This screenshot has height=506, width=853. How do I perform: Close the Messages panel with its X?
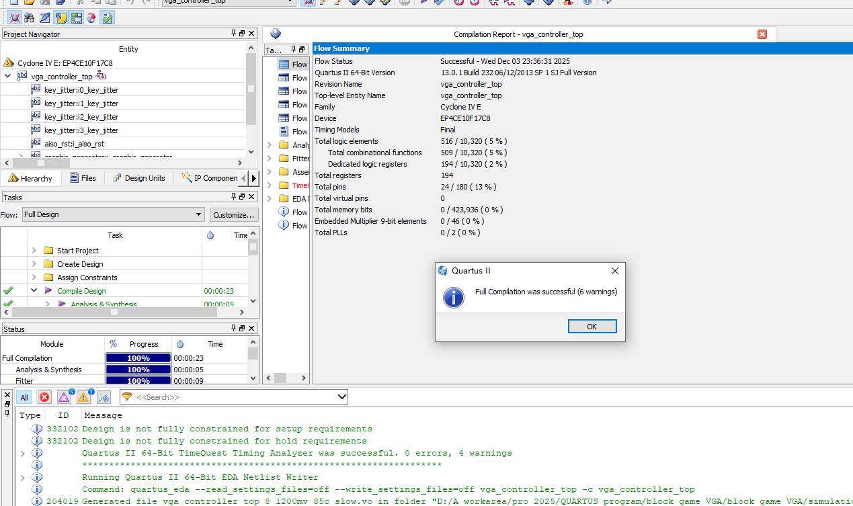coord(7,395)
